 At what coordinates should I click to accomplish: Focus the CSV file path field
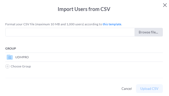70,32
